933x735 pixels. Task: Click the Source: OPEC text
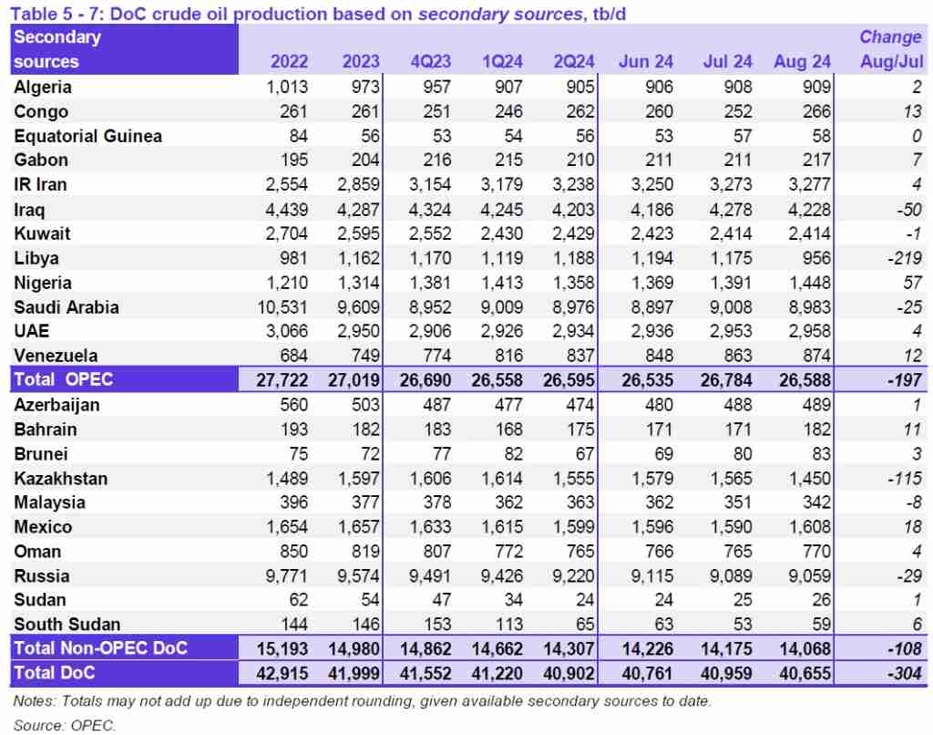point(62,726)
